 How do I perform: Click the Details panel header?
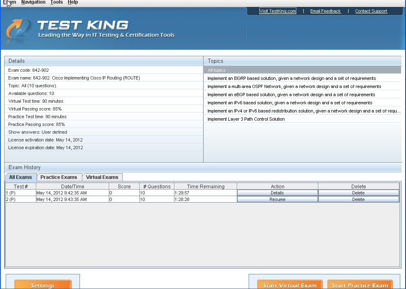[104, 61]
